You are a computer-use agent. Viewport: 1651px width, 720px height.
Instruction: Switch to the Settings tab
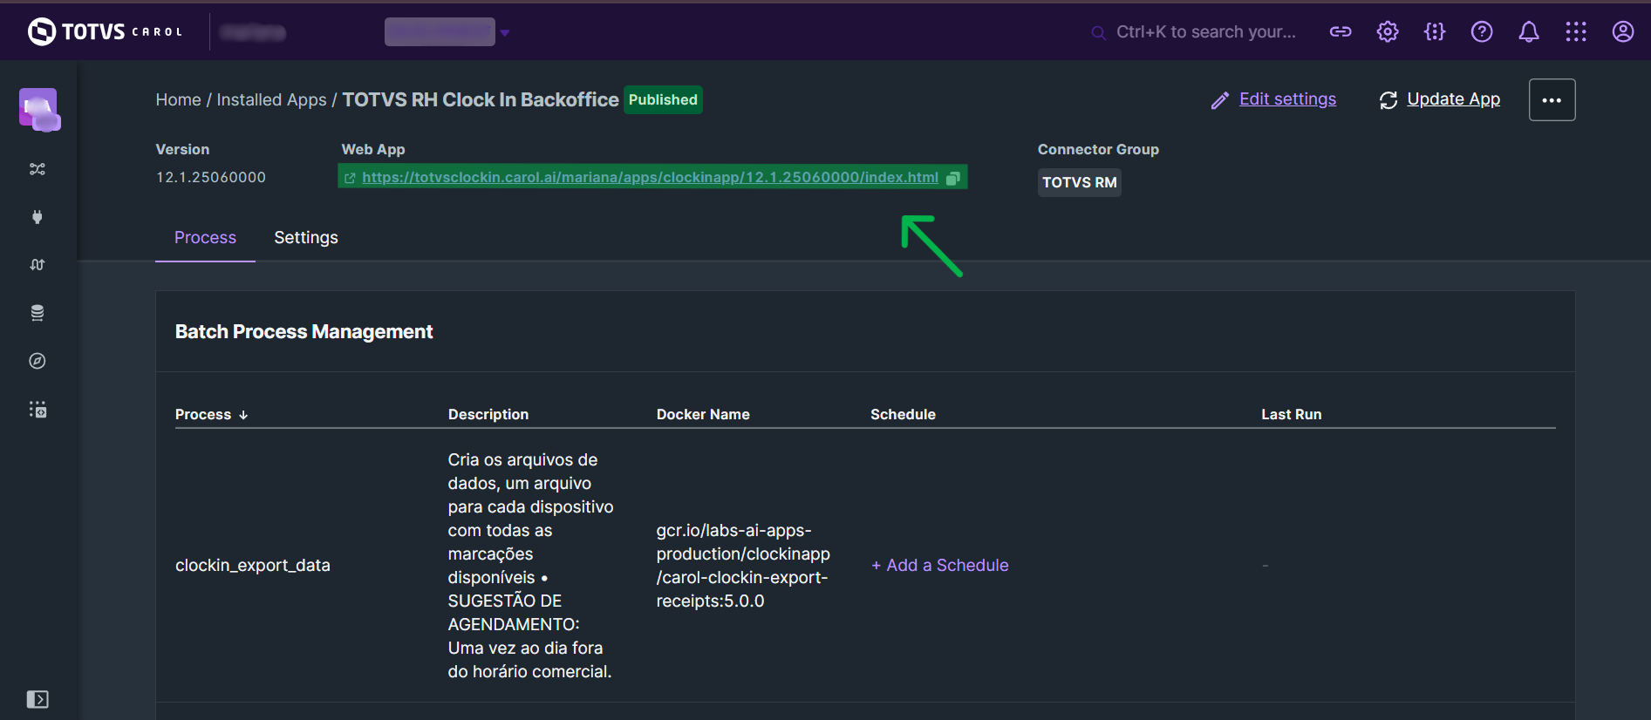pyautogui.click(x=306, y=238)
